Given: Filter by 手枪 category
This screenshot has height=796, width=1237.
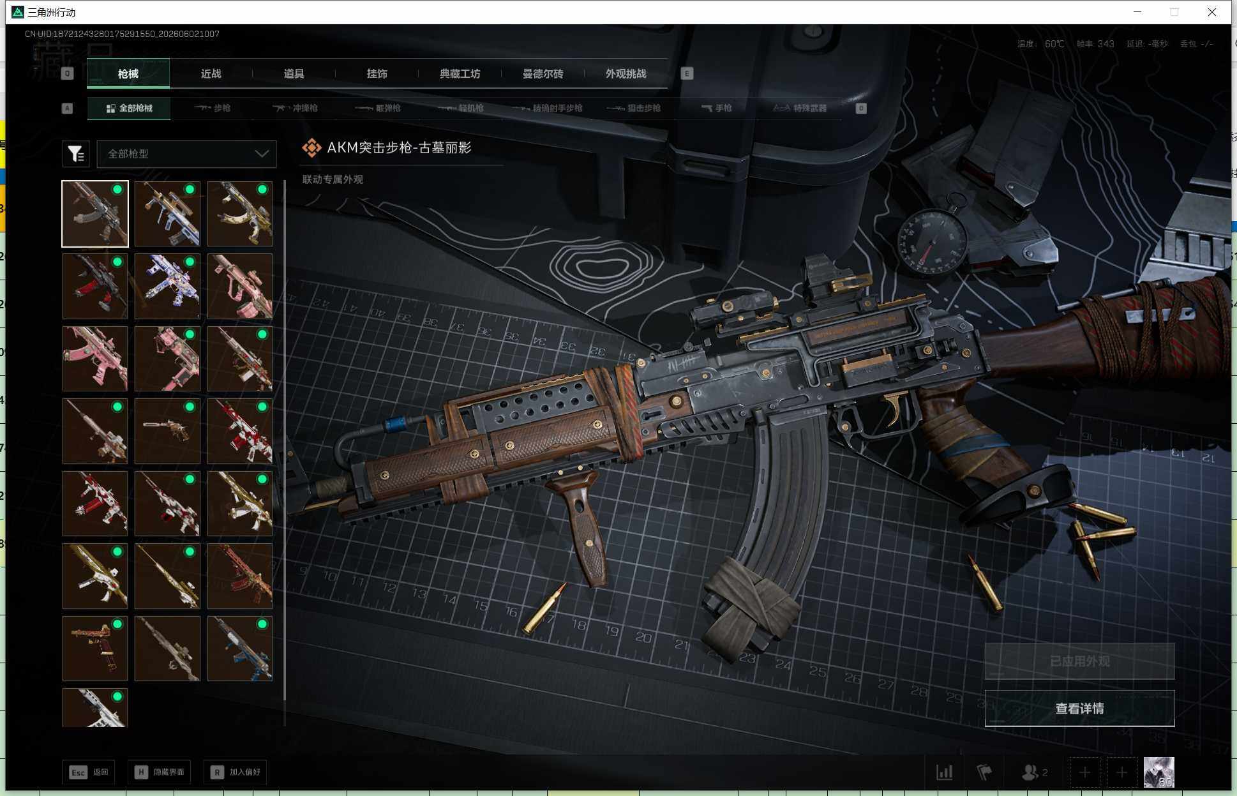Looking at the screenshot, I should point(717,109).
